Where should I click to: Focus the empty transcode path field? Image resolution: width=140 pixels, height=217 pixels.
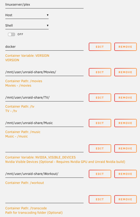tap(44, 200)
